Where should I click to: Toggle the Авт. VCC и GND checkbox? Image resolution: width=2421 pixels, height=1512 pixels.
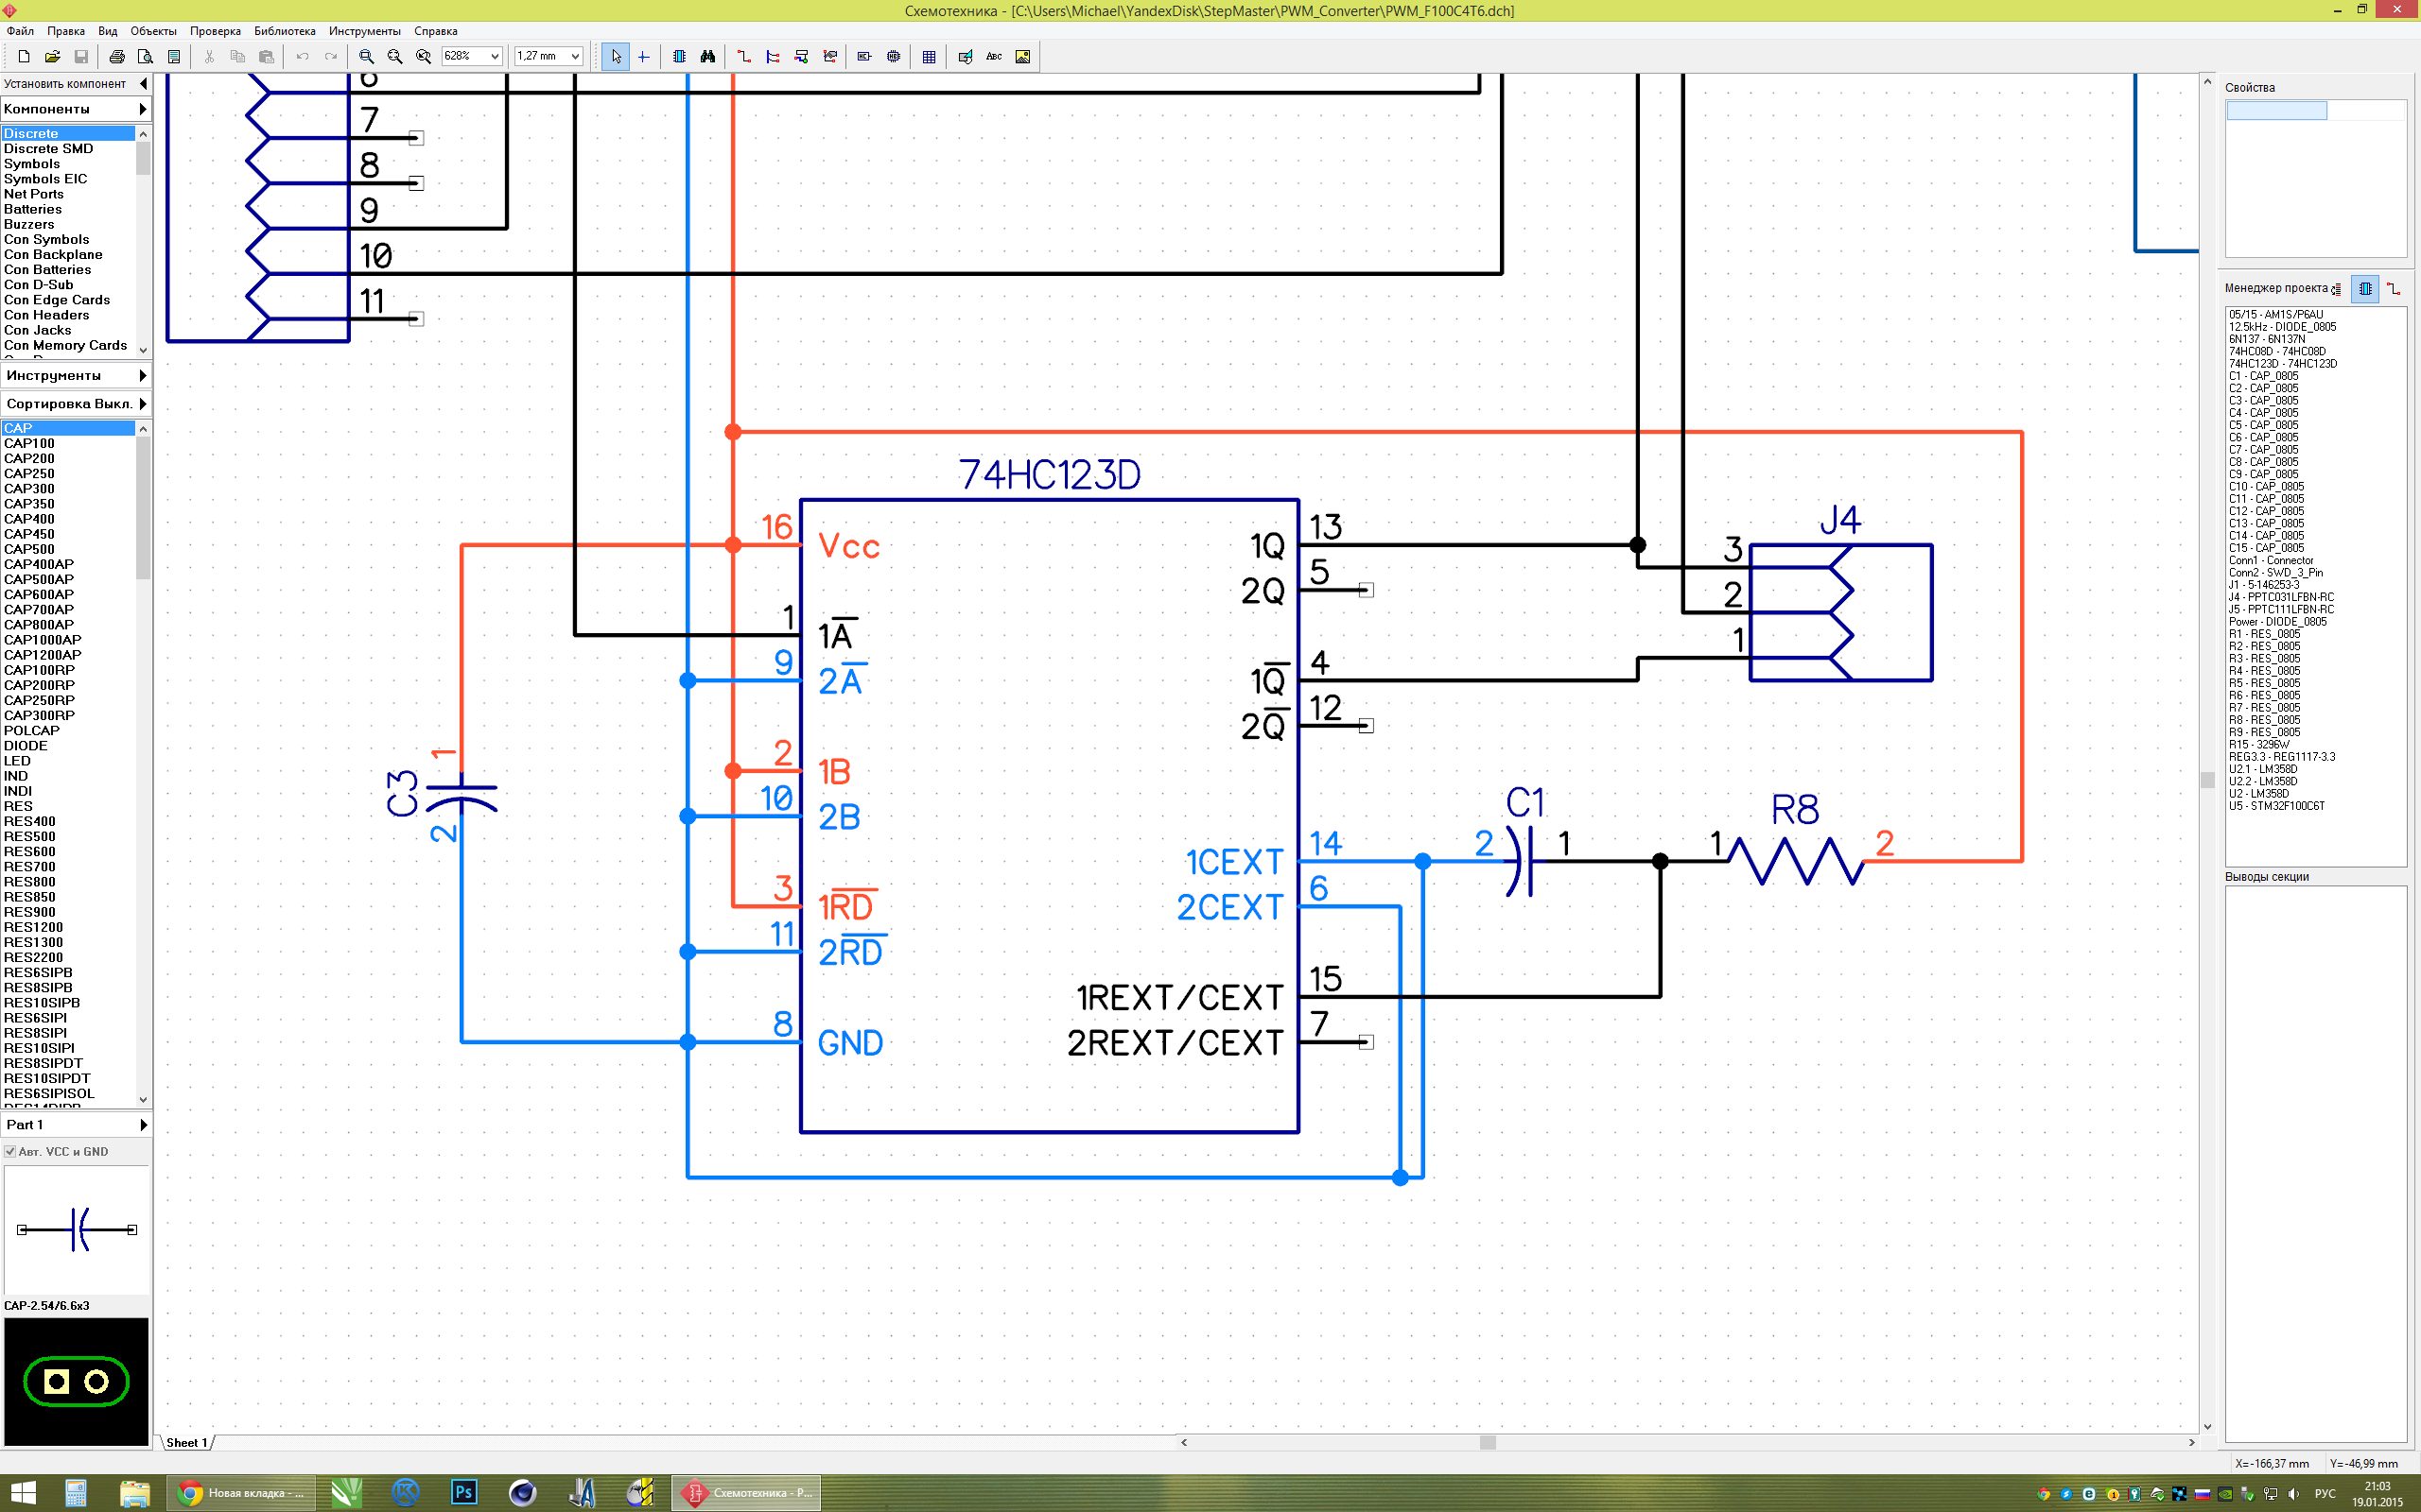coord(10,1151)
